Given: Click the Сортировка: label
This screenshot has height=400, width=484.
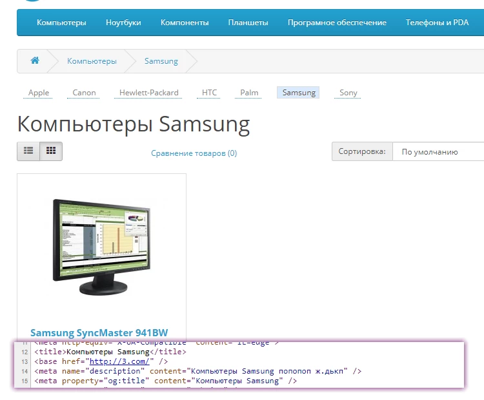Looking at the screenshot, I should click(362, 151).
